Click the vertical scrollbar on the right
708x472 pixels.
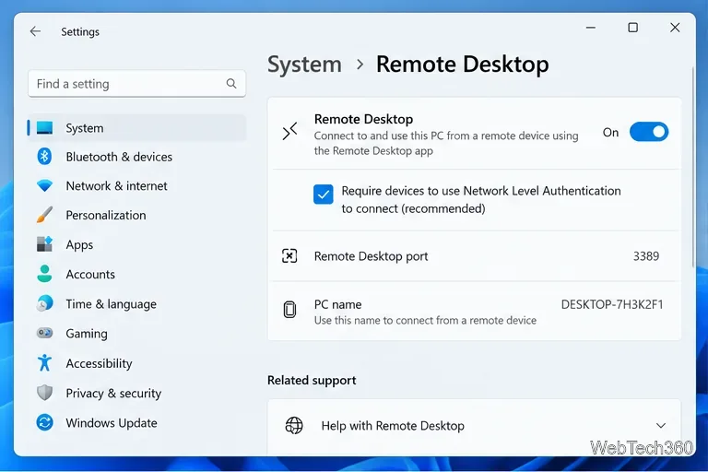(692, 167)
